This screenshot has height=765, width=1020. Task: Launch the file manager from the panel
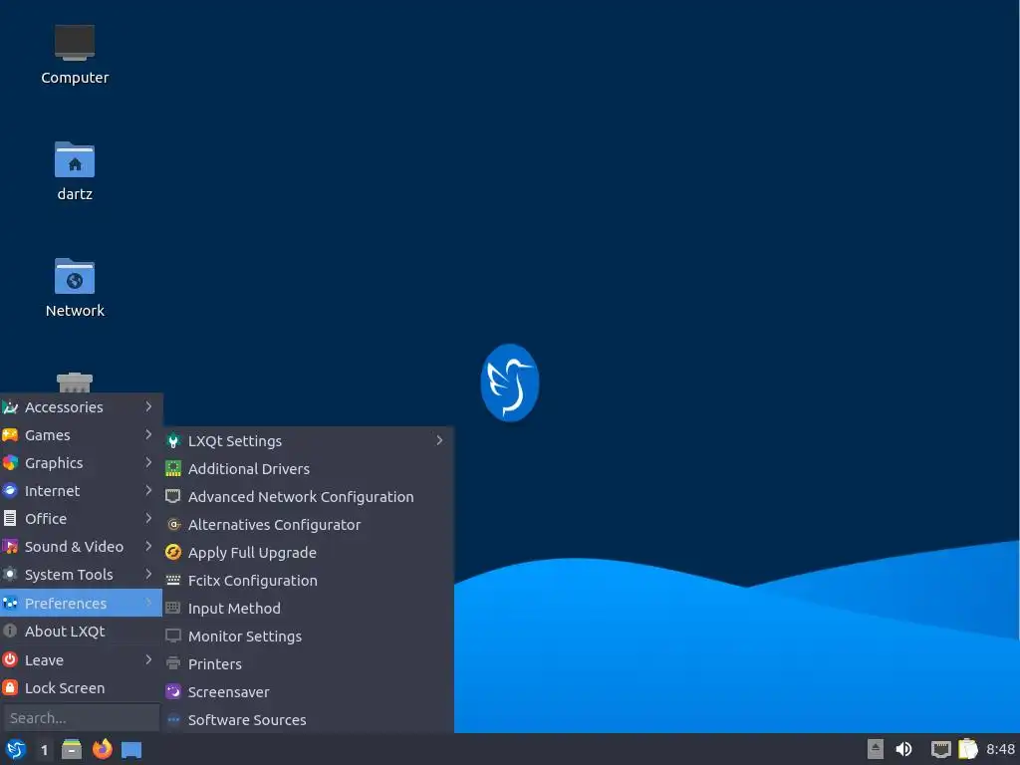tap(72, 749)
